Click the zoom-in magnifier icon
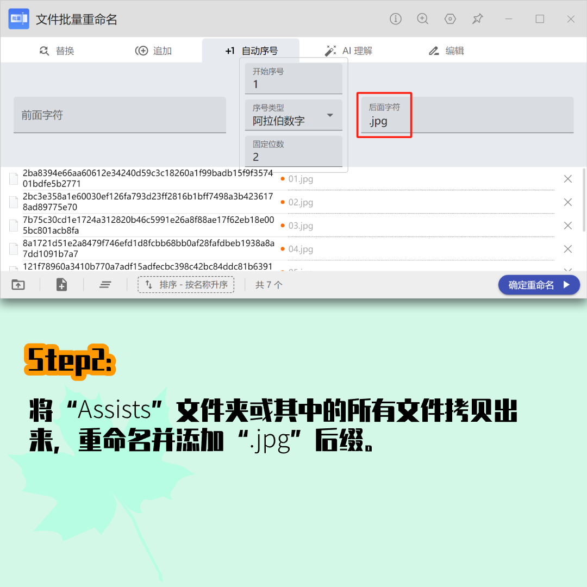 423,19
